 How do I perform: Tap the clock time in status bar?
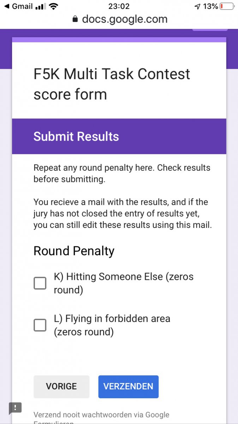point(119,6)
